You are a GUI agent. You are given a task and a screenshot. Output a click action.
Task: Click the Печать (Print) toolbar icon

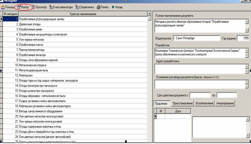pos(103,7)
